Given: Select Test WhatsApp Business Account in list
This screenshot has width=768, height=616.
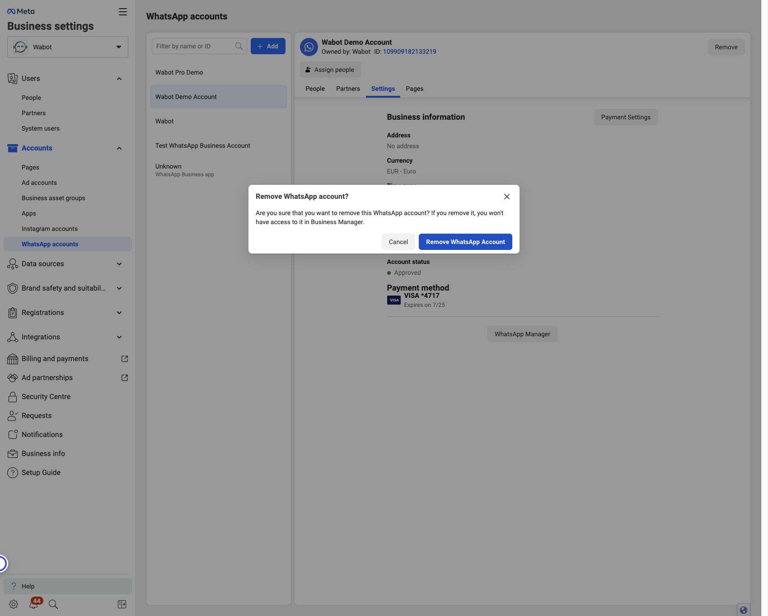Looking at the screenshot, I should [x=219, y=146].
